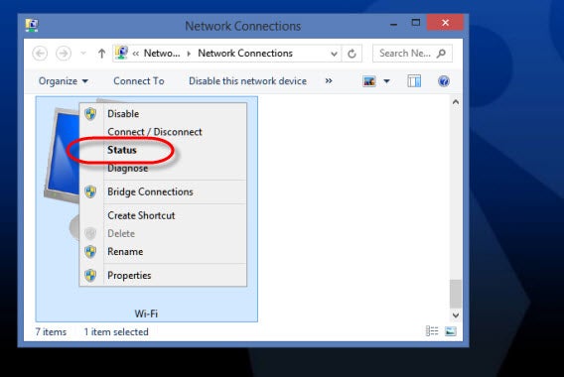Click the scrollbar up arrow
564x377 pixels.
(456, 102)
